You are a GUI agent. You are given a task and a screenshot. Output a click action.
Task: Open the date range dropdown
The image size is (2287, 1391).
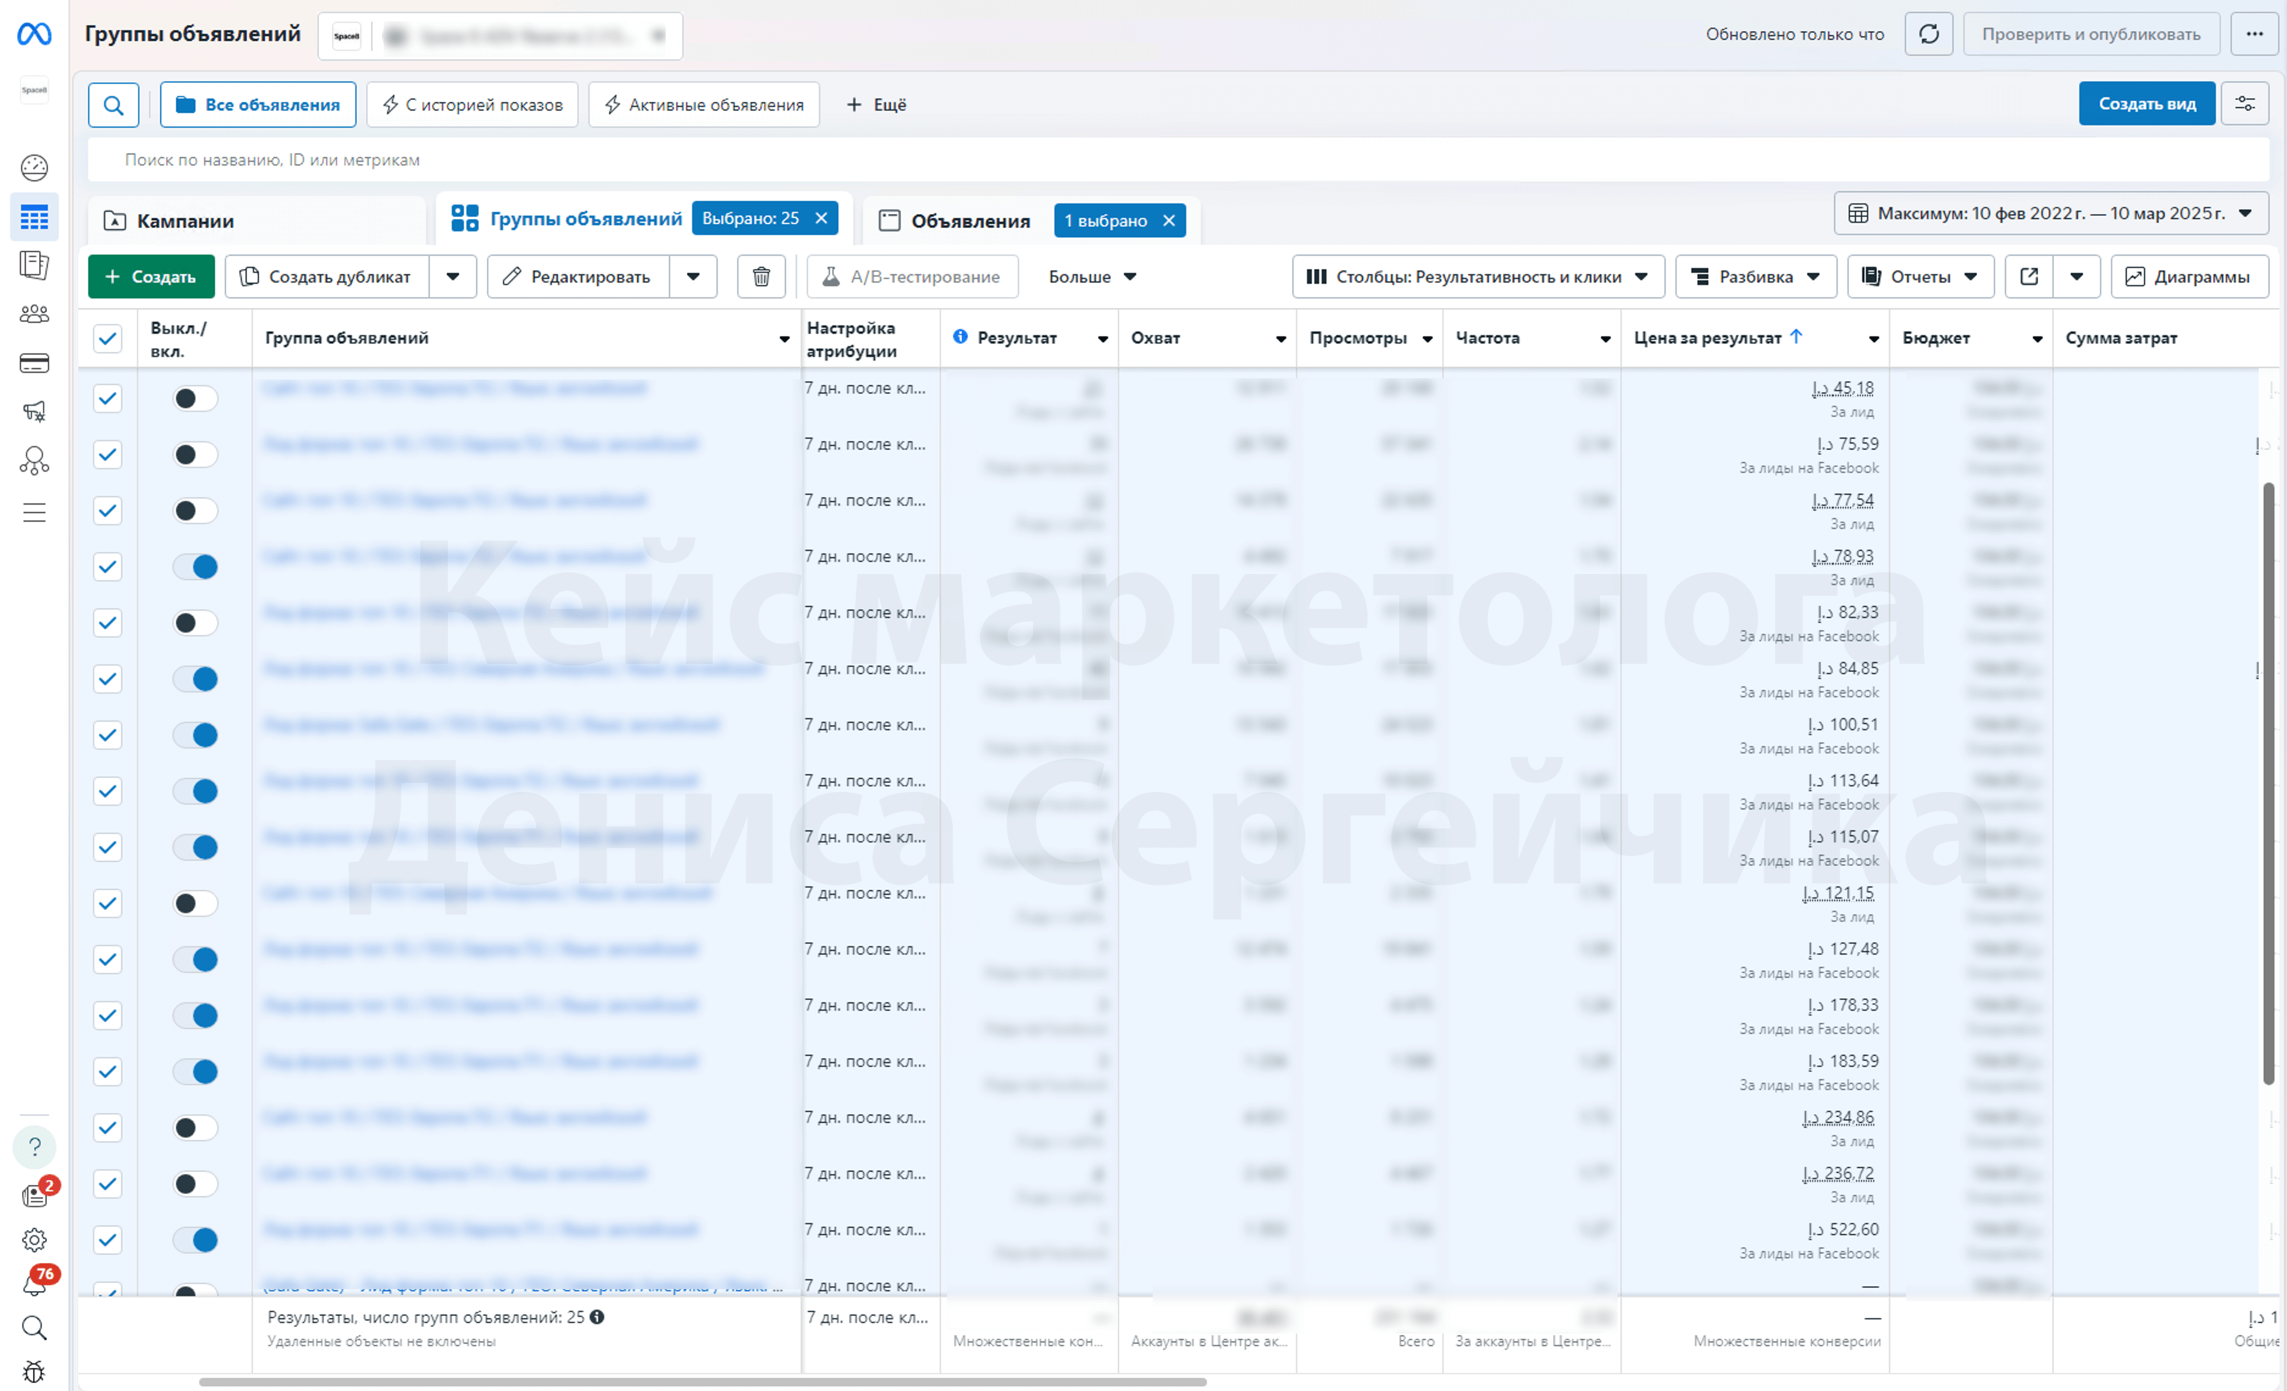click(2051, 214)
